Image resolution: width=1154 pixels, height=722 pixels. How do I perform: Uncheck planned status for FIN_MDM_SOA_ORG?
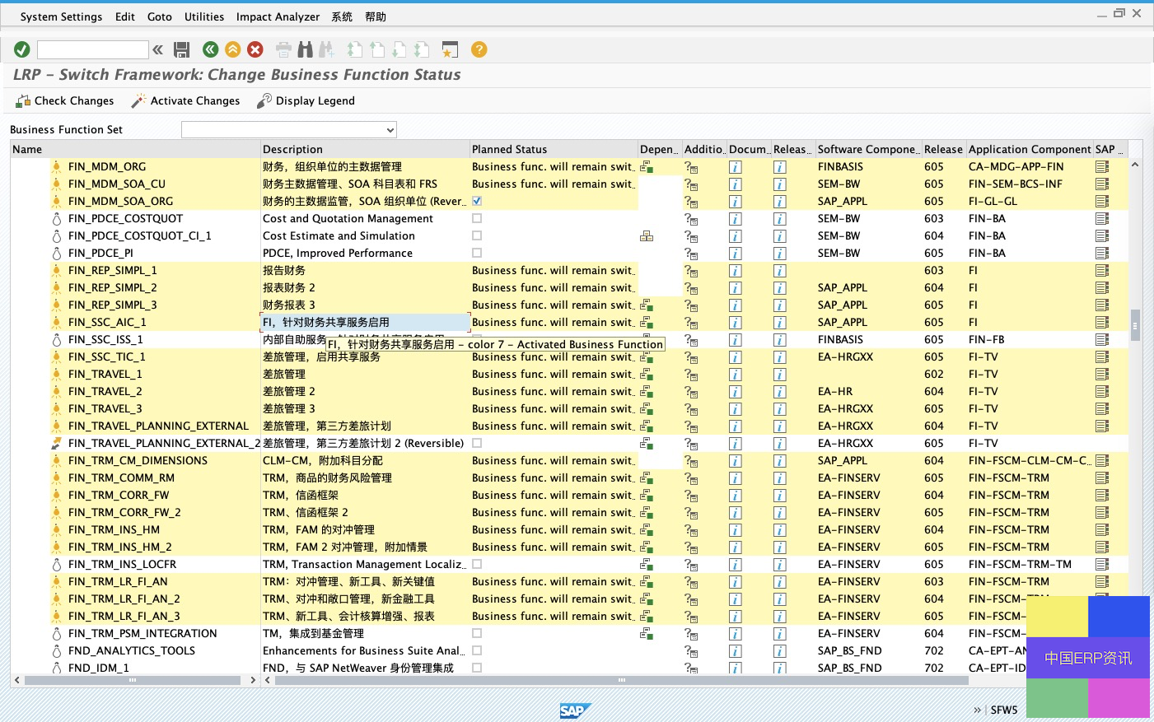477,201
